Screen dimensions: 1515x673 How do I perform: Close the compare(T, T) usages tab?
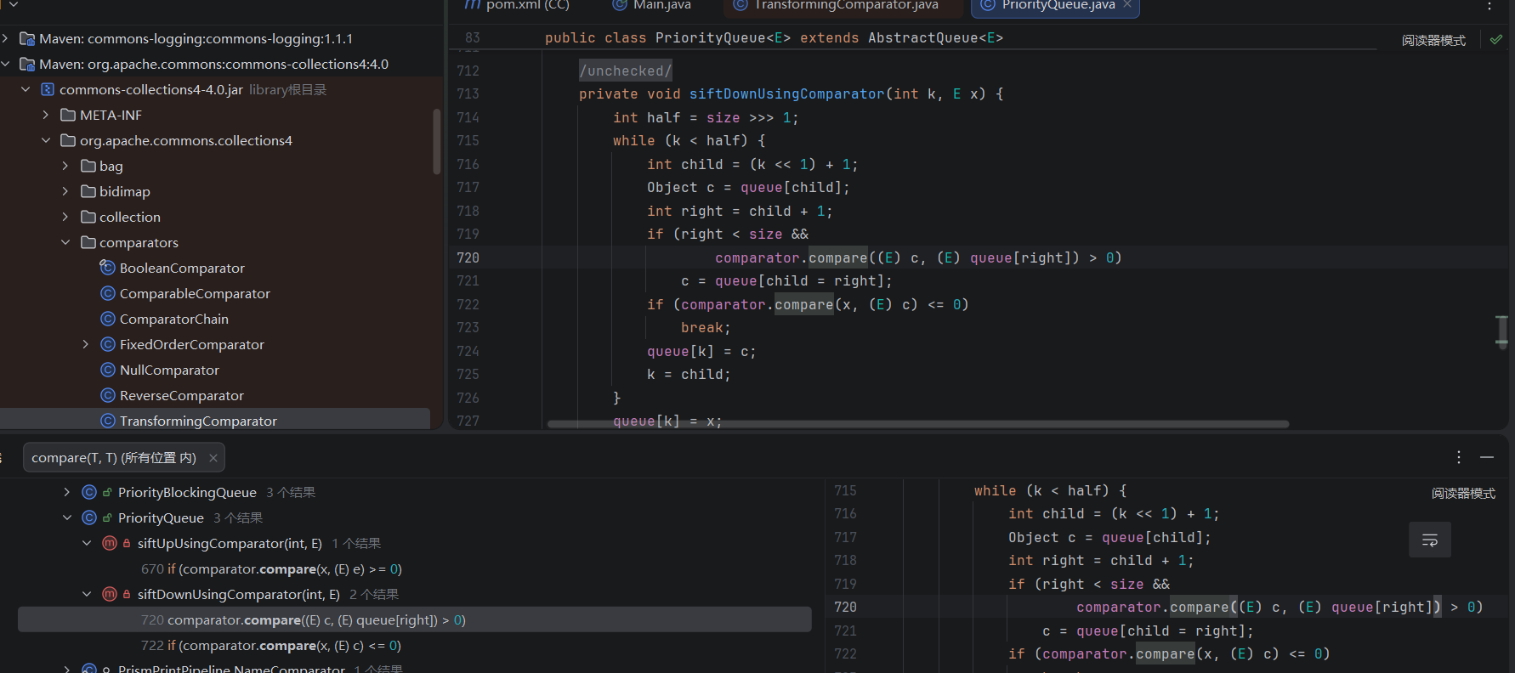point(213,458)
